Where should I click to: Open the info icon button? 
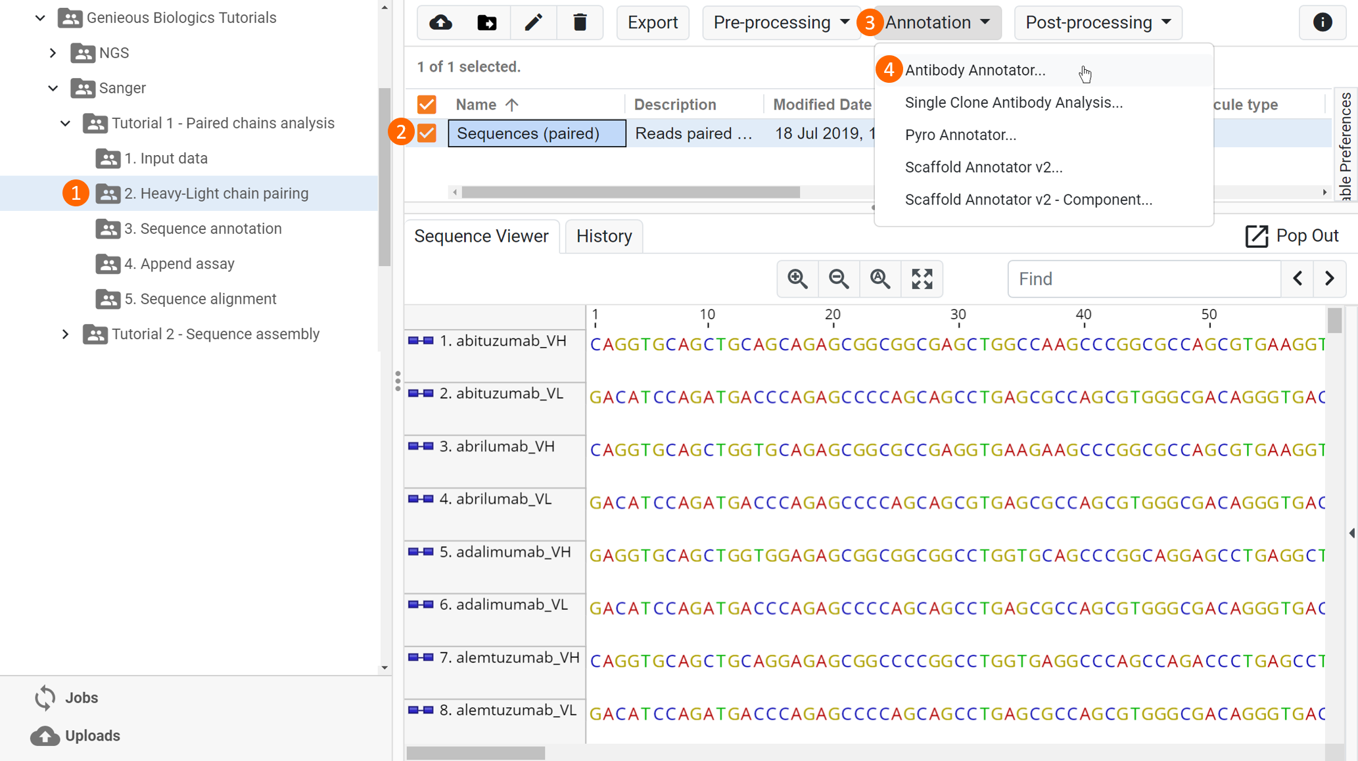click(1323, 23)
